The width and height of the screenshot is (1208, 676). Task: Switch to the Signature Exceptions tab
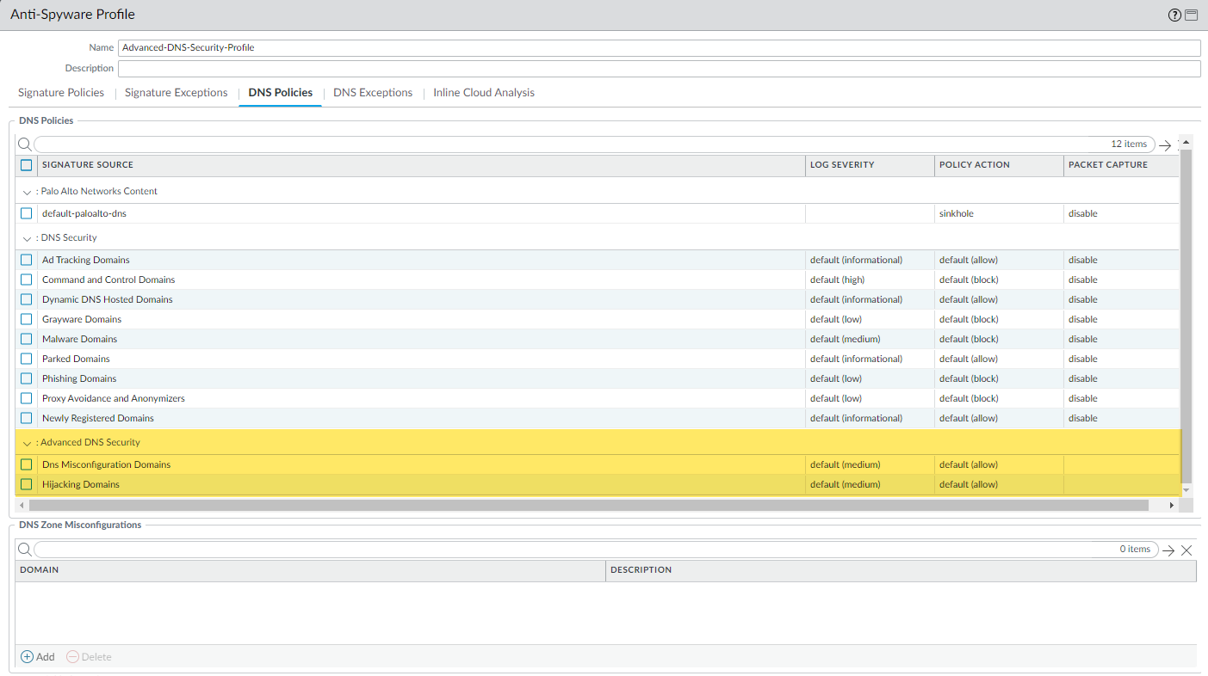click(176, 93)
